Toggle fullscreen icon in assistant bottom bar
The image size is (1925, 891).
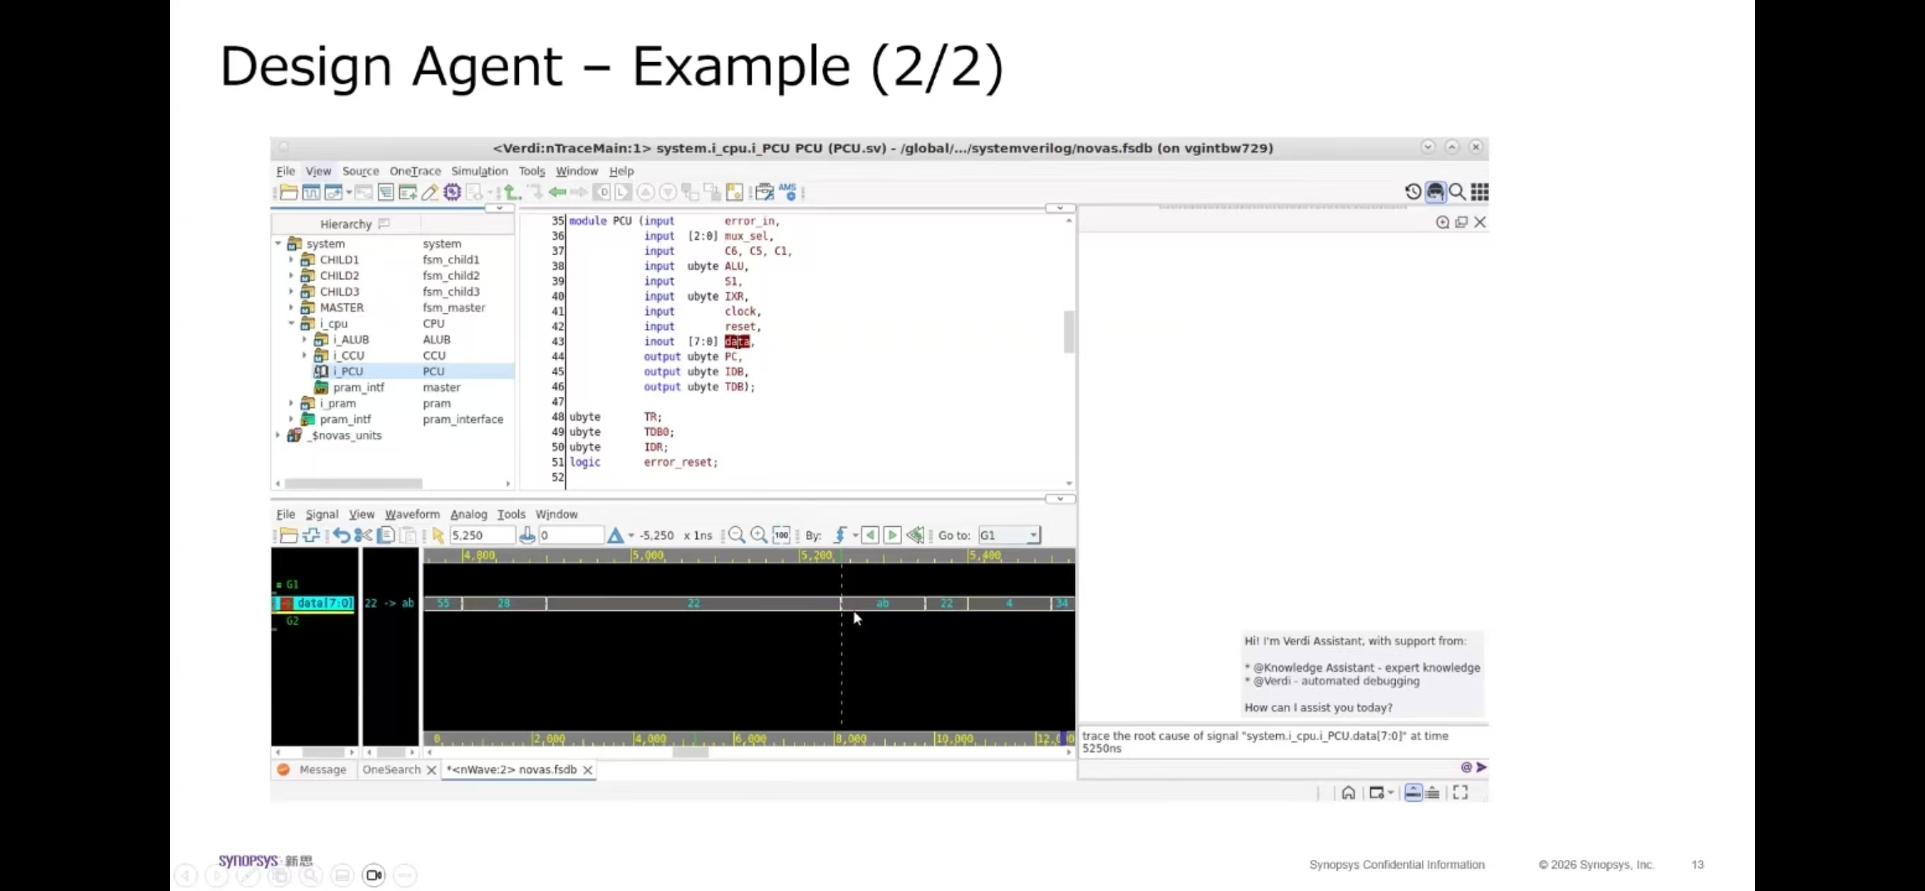click(1460, 793)
